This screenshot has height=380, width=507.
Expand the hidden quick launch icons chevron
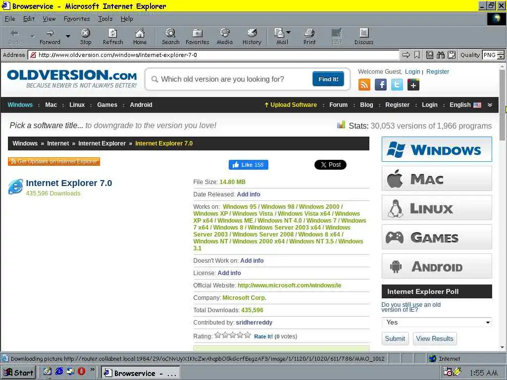[93, 370]
